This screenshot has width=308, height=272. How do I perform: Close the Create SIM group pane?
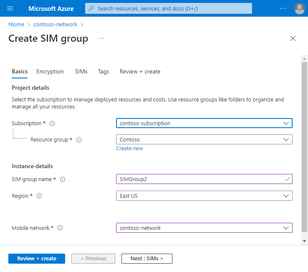pyautogui.click(x=293, y=39)
